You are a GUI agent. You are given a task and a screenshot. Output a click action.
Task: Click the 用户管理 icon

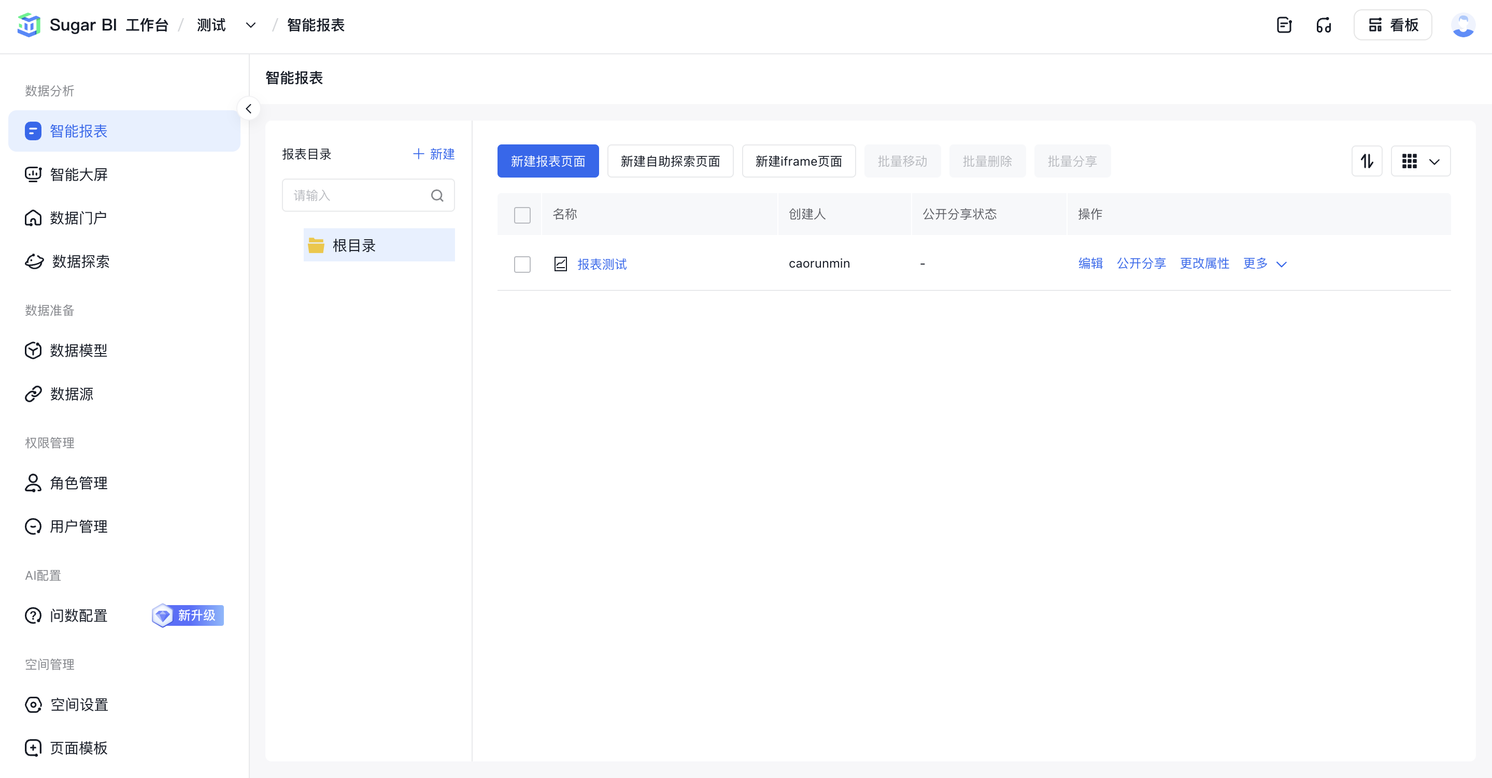[x=33, y=526]
